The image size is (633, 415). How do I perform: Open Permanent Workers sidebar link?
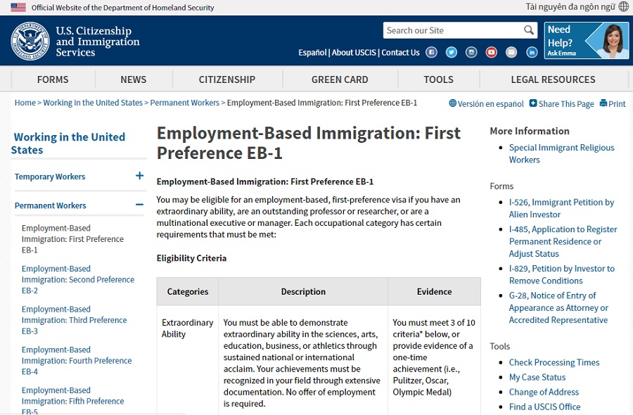(51, 205)
